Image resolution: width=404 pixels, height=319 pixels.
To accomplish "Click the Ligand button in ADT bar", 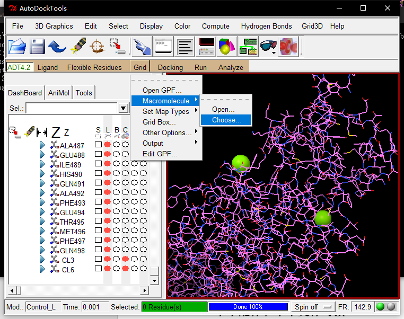I will pos(47,67).
